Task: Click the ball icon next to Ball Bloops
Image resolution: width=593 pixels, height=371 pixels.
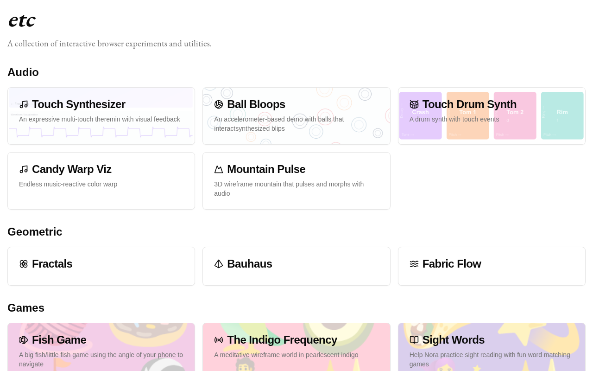Action: [x=219, y=104]
